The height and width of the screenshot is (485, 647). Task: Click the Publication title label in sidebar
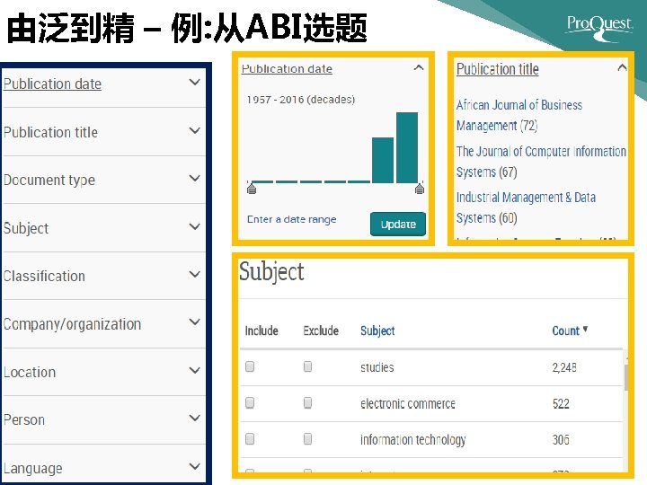[50, 132]
